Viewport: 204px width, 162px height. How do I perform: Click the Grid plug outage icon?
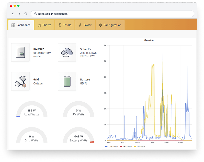tap(20, 81)
